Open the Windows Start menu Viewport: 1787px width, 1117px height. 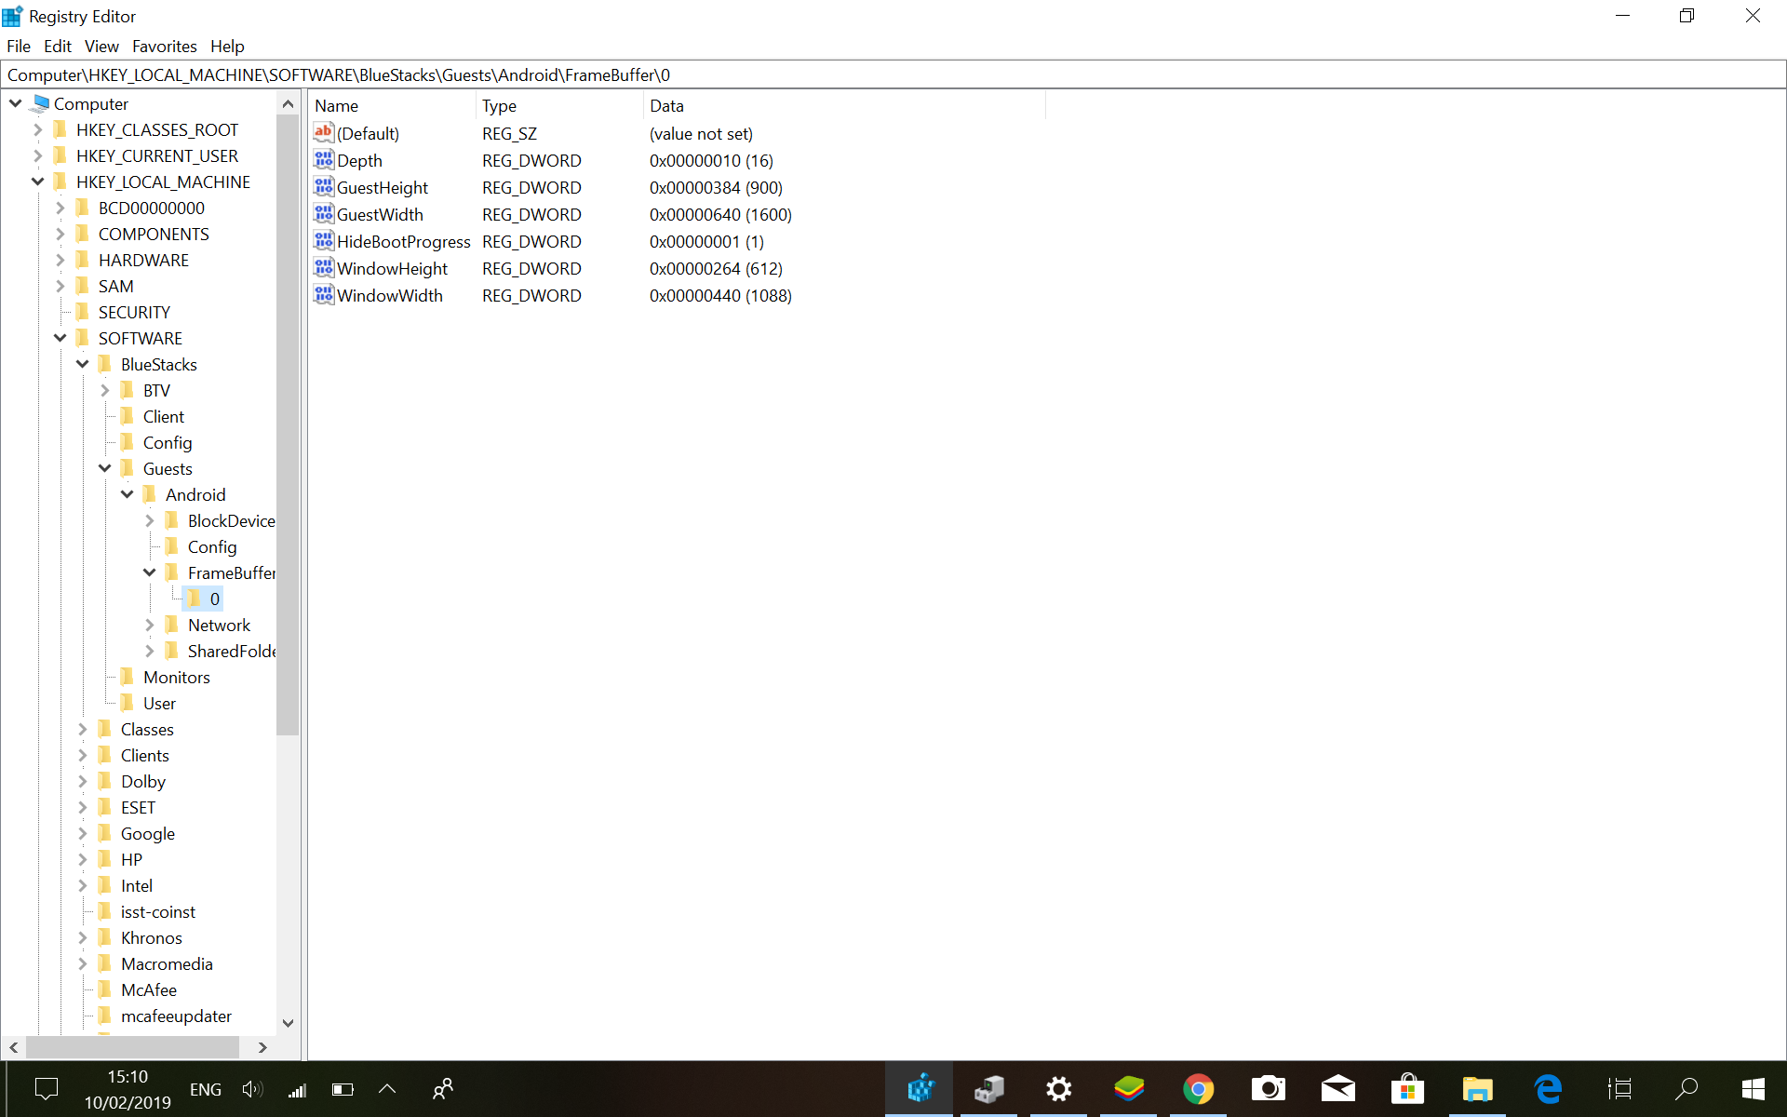tap(1753, 1088)
